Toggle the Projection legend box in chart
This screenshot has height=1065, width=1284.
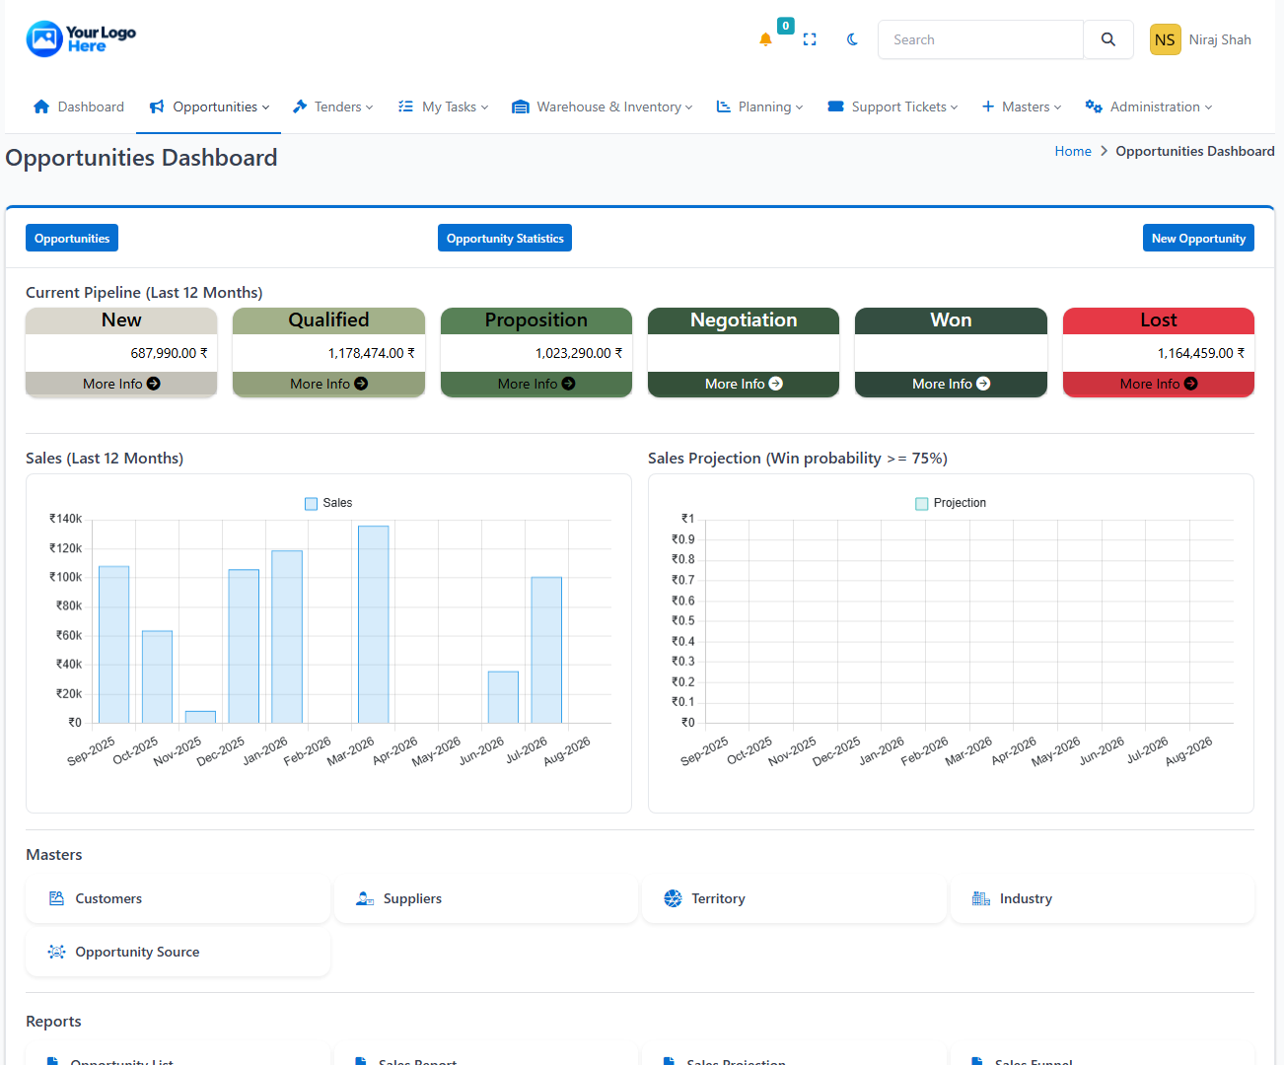922,503
